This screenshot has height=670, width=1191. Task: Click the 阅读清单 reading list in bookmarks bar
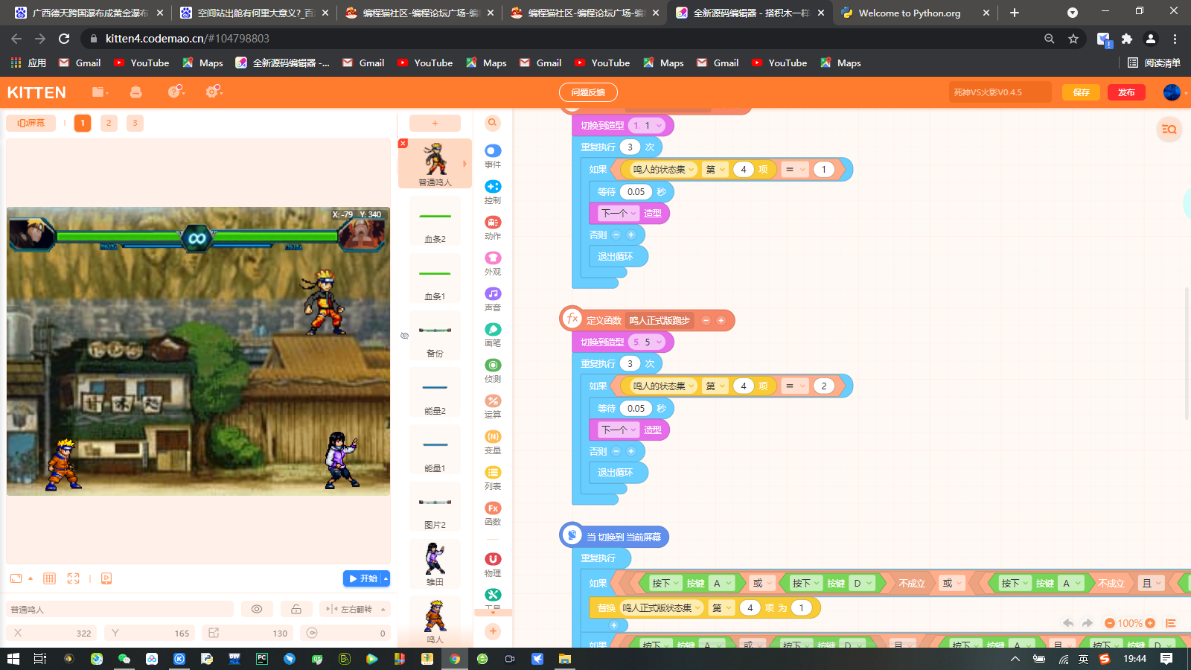(1154, 63)
